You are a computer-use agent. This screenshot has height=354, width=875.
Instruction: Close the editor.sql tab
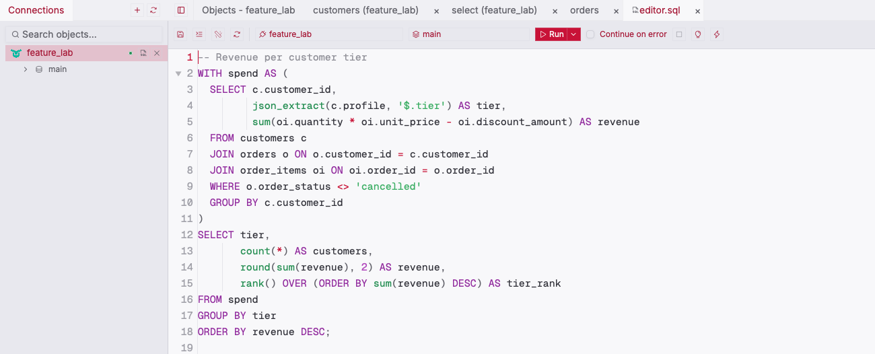click(697, 11)
